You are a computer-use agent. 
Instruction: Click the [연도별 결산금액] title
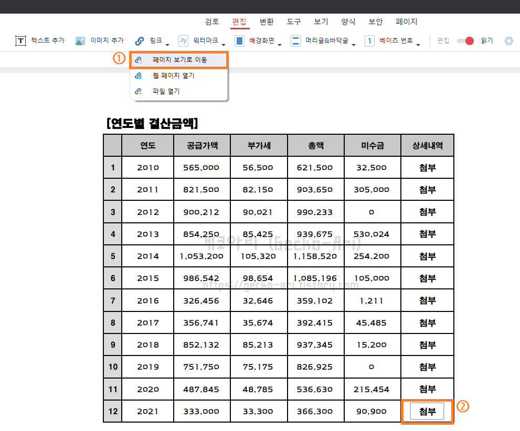point(152,124)
